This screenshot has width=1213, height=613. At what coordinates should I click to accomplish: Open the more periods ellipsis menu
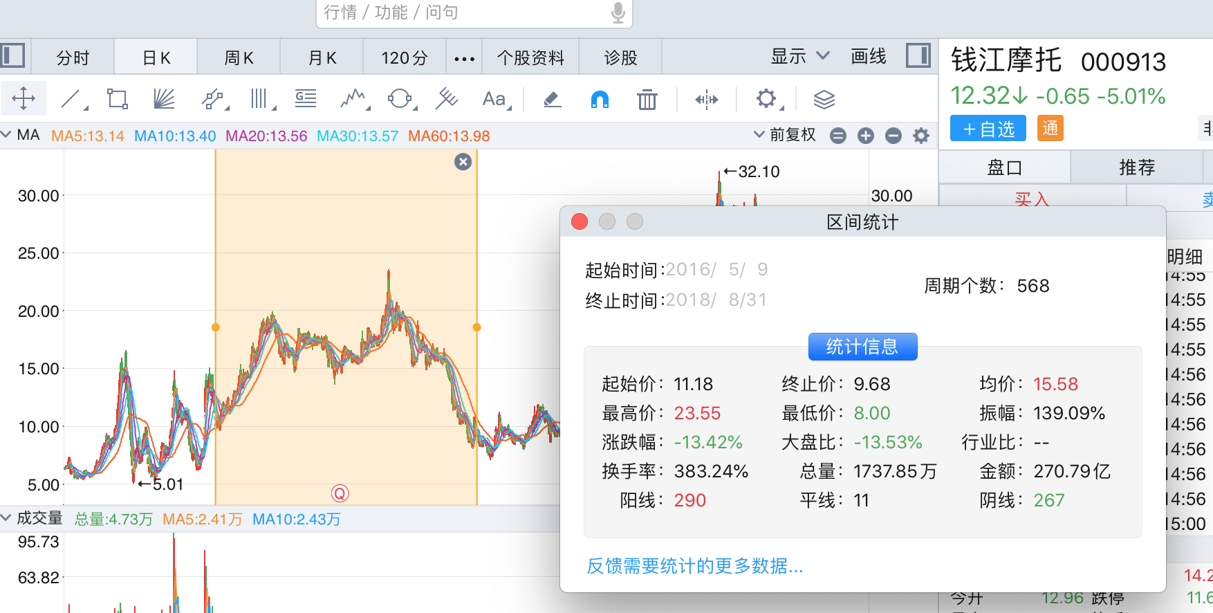(x=464, y=58)
